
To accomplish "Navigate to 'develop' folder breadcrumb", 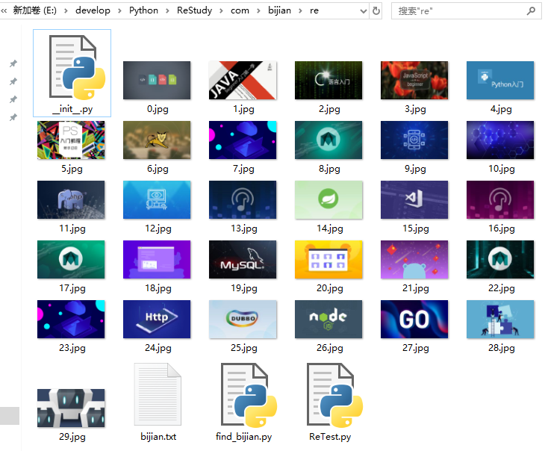I will 93,10.
